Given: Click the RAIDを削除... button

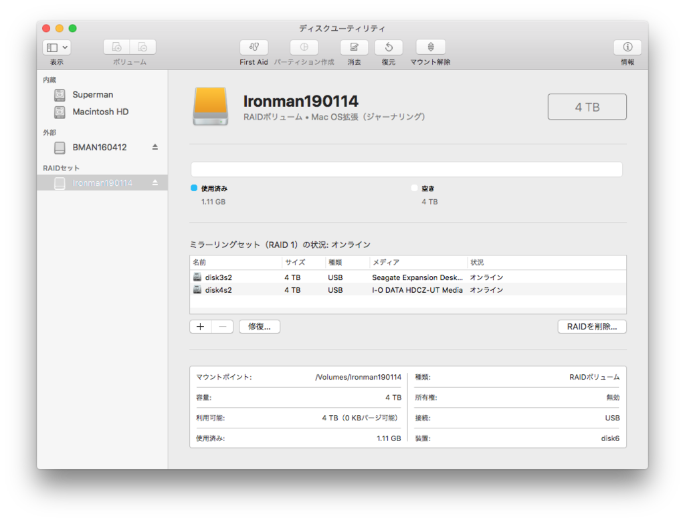Looking at the screenshot, I should click(x=592, y=326).
